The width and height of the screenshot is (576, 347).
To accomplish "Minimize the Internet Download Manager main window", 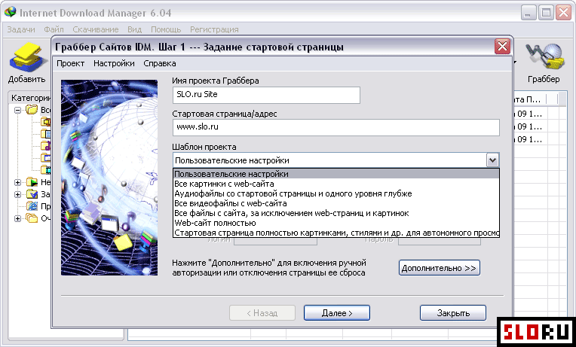I will [529, 14].
